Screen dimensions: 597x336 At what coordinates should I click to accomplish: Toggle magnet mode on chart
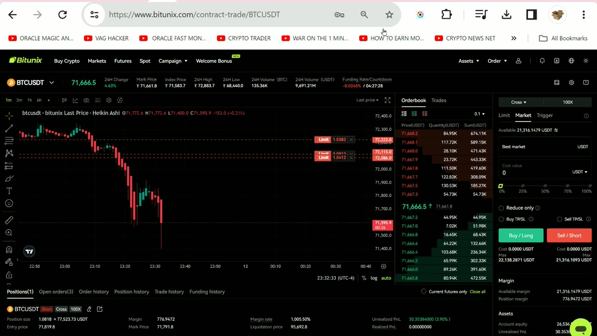coord(9,250)
